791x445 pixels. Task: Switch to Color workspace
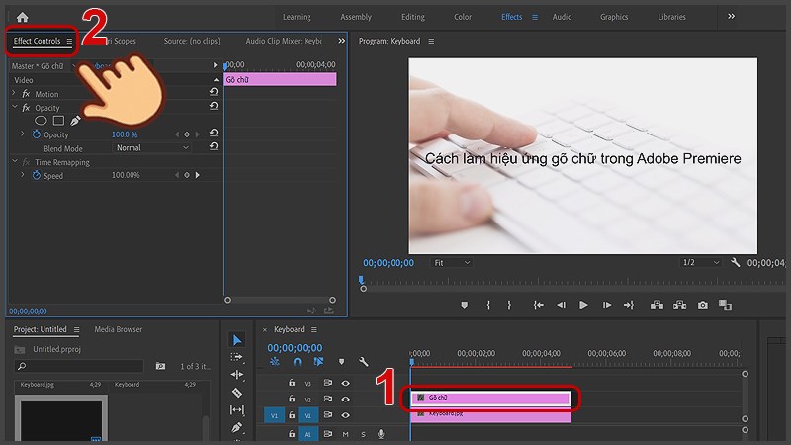pyautogui.click(x=463, y=17)
